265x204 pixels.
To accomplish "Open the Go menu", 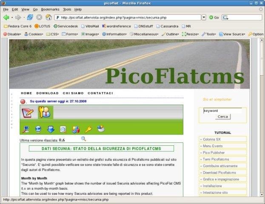I will [x=35, y=9].
